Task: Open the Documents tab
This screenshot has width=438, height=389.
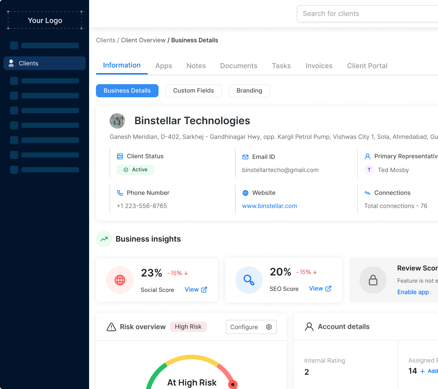Action: (x=238, y=66)
